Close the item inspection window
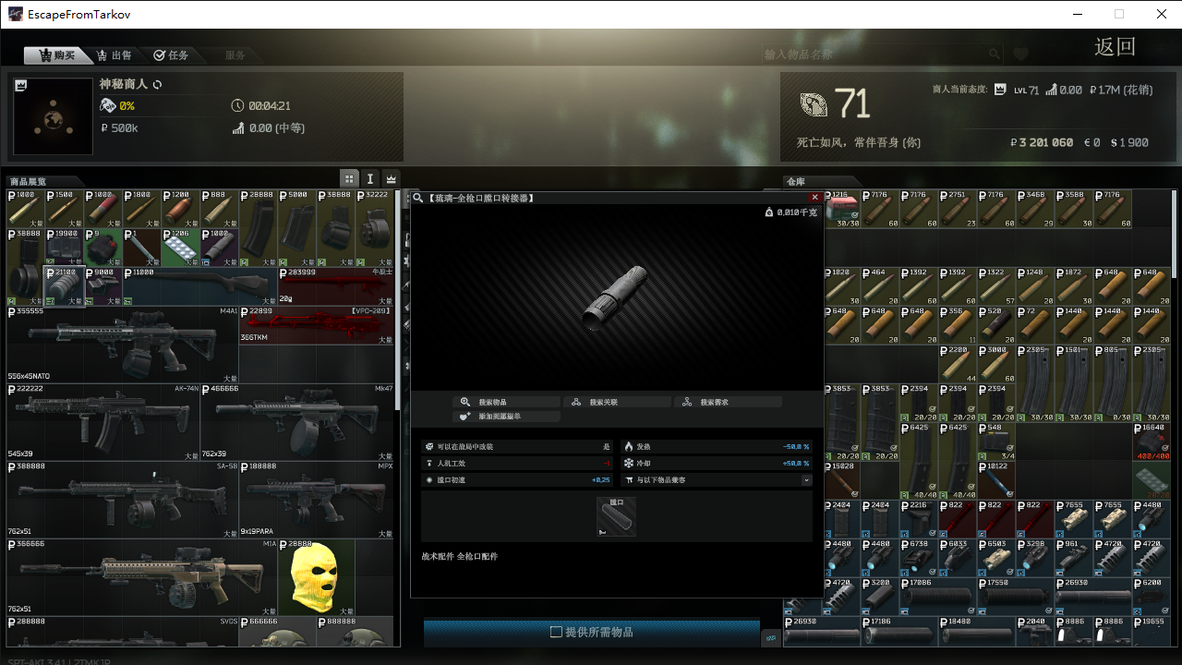Screen dimensions: 1182x665 tap(814, 198)
